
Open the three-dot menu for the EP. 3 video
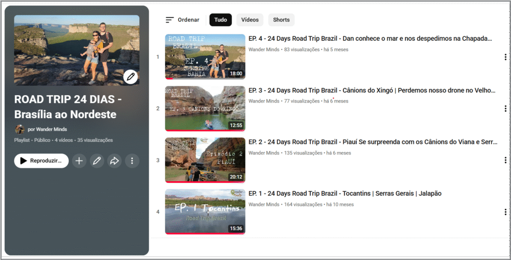[505, 109]
